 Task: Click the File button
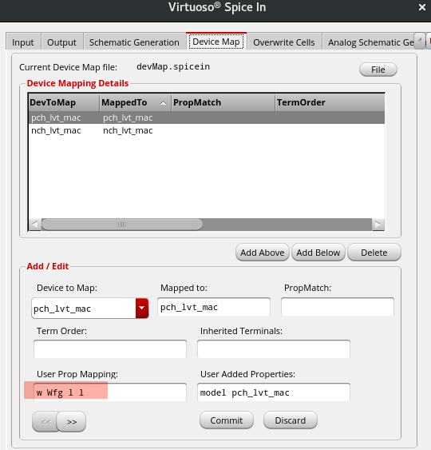378,70
